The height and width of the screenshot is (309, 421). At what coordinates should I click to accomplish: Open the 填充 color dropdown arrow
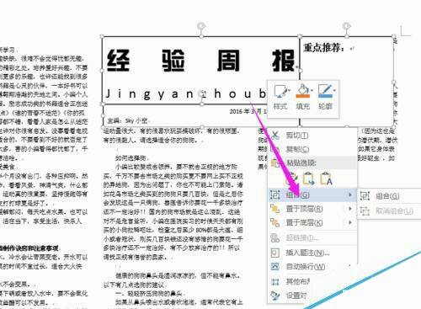tap(312, 90)
